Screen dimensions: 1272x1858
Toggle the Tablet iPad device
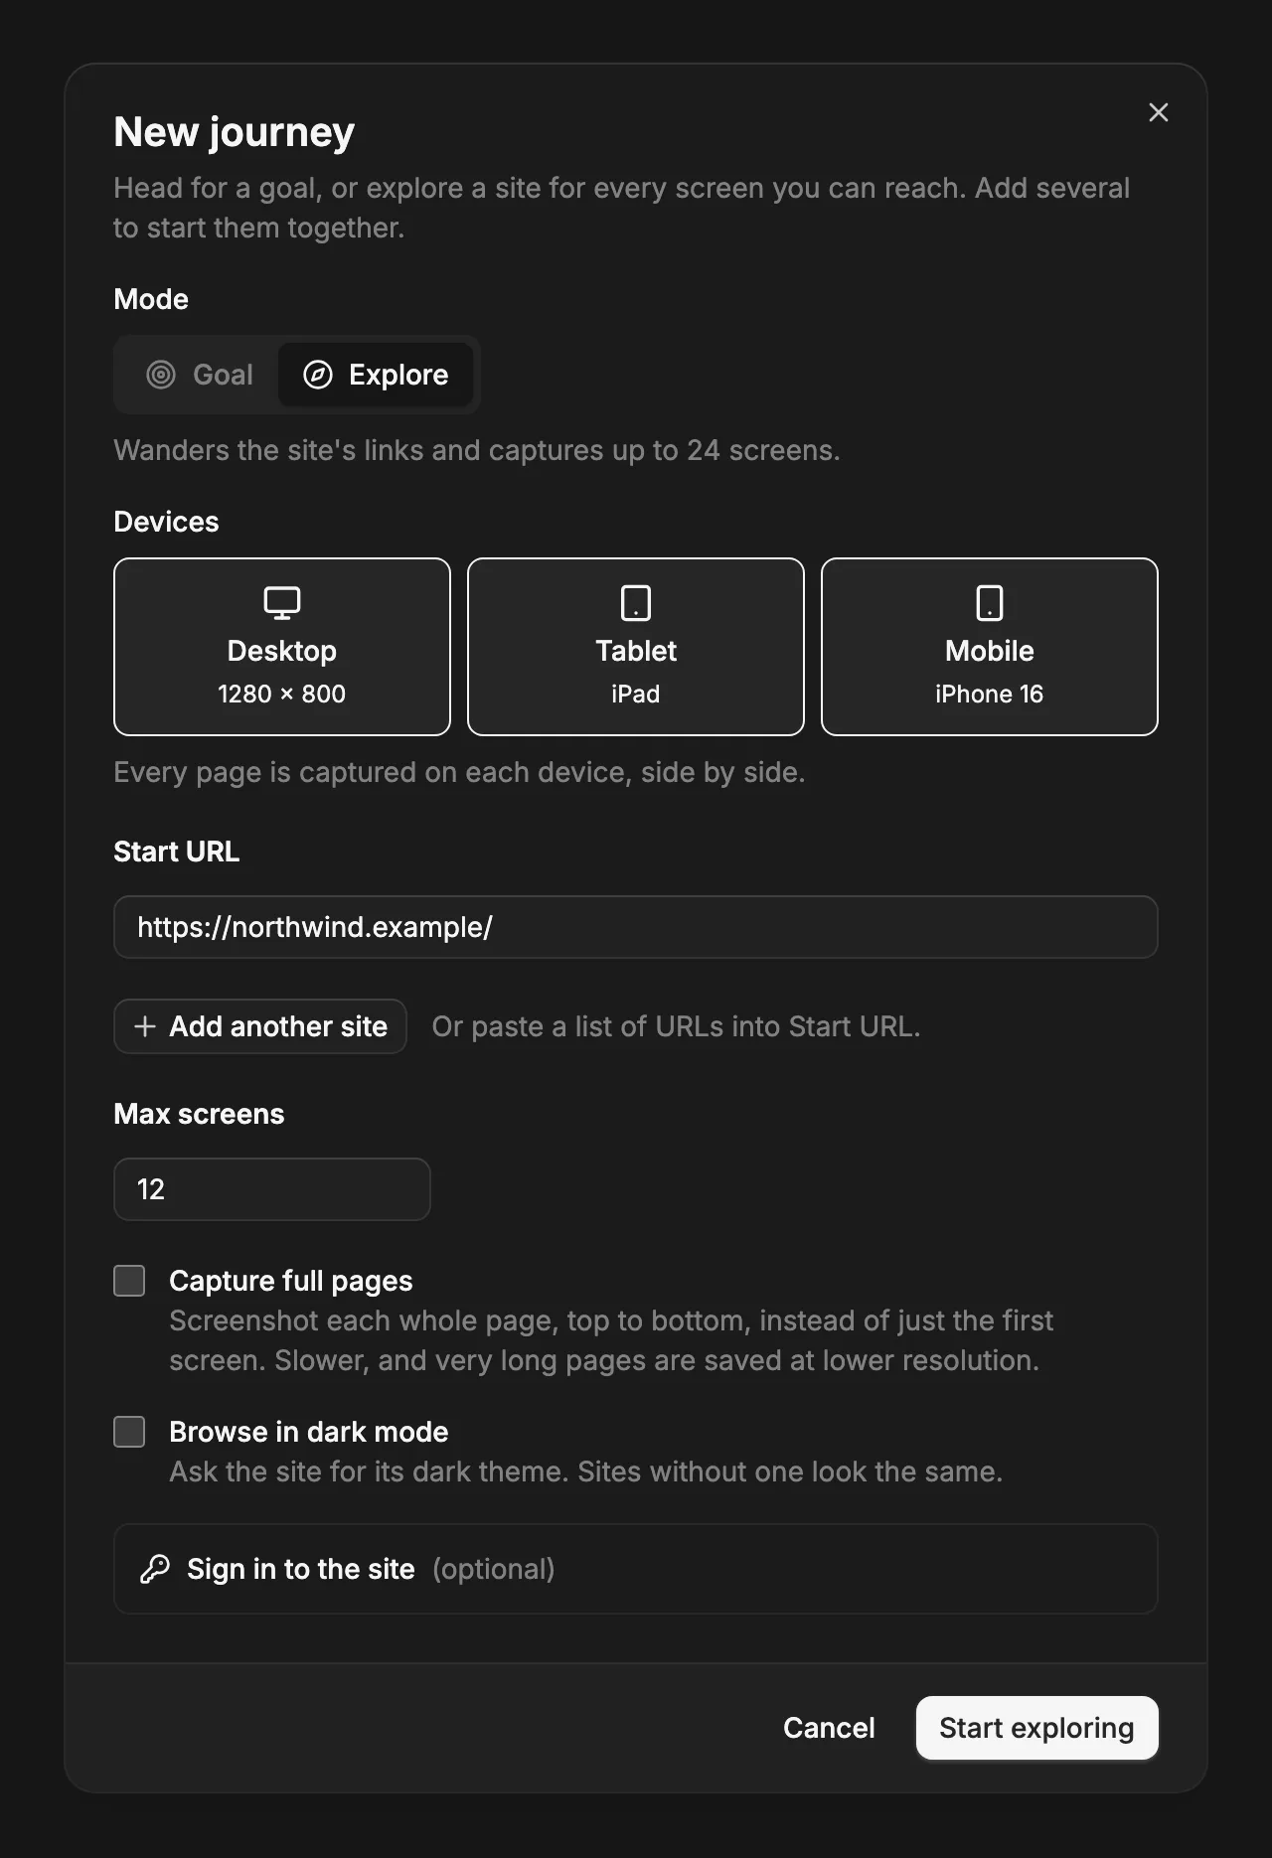[x=636, y=647]
